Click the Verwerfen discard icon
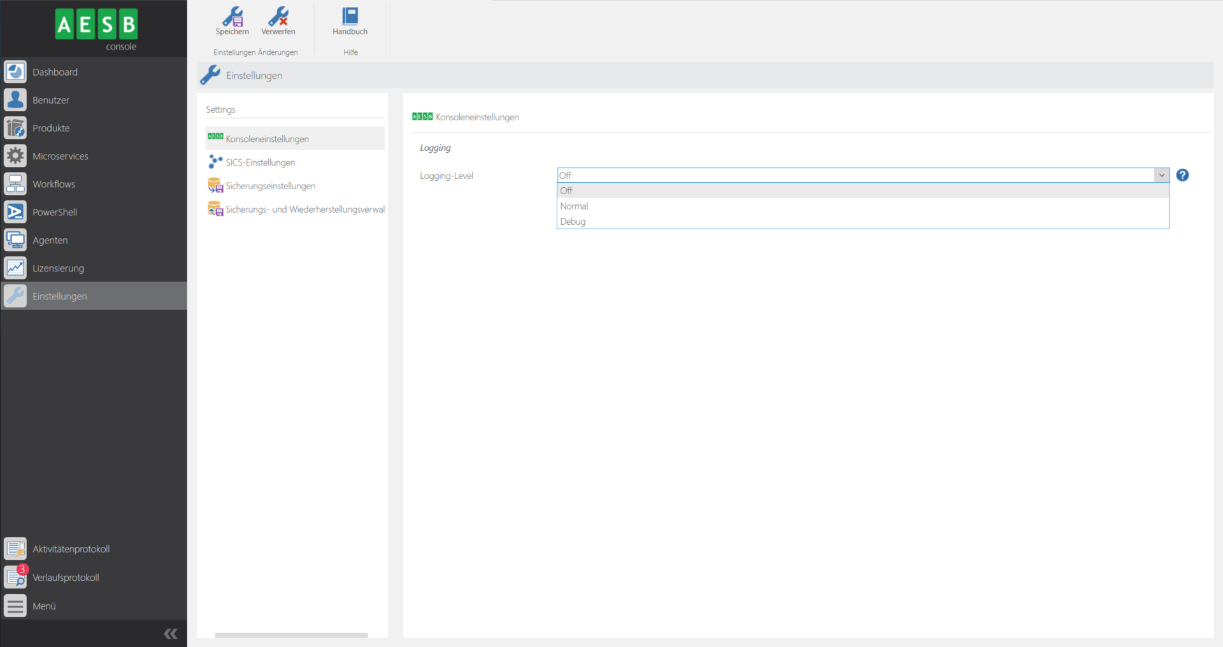The image size is (1223, 647). (x=278, y=17)
